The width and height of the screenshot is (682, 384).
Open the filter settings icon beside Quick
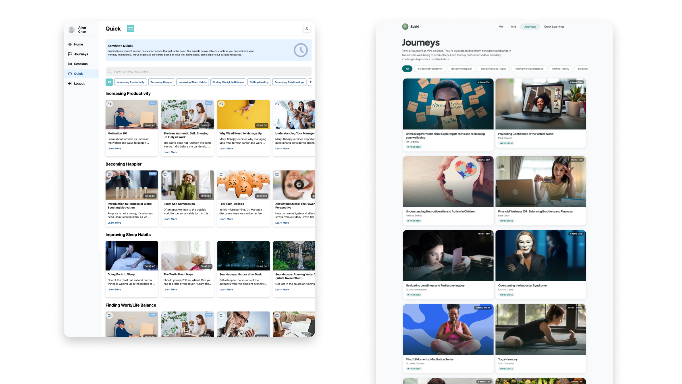click(x=130, y=28)
